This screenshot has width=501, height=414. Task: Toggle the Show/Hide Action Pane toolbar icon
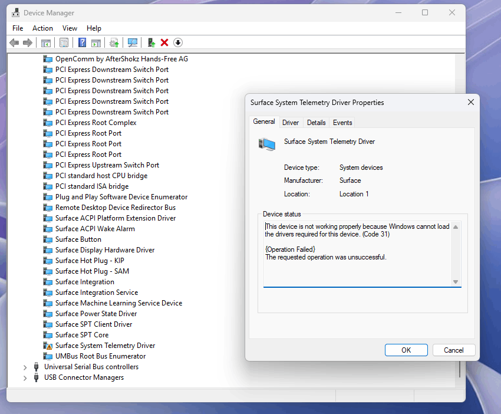click(x=96, y=42)
